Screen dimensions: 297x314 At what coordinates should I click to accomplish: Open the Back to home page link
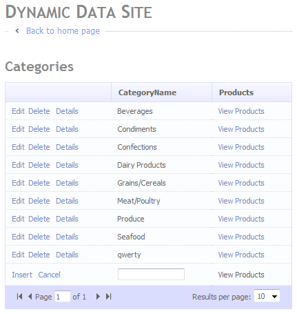[63, 31]
